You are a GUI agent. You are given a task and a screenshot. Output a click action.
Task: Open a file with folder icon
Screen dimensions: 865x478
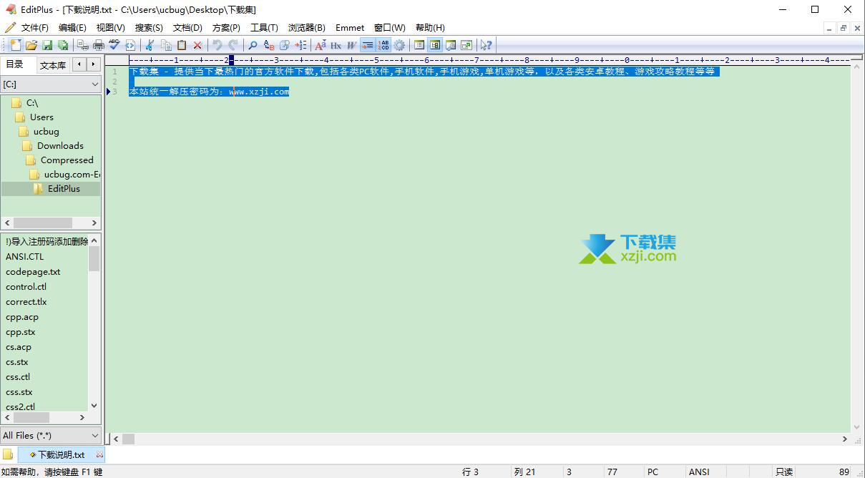(31, 45)
